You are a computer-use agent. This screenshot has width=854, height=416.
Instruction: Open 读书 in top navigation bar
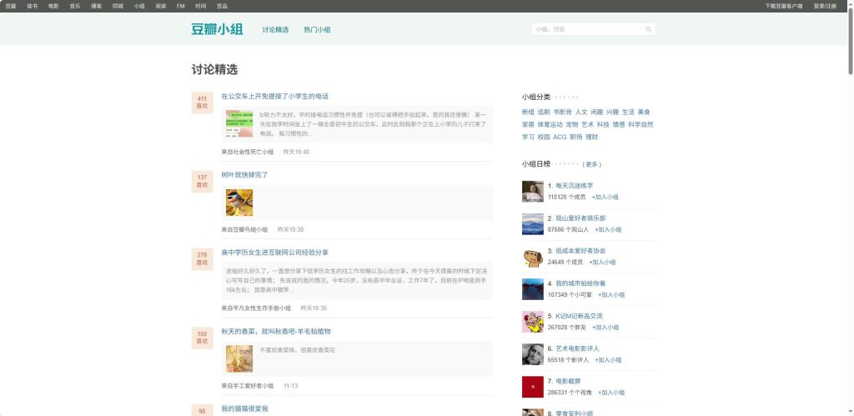click(x=33, y=6)
